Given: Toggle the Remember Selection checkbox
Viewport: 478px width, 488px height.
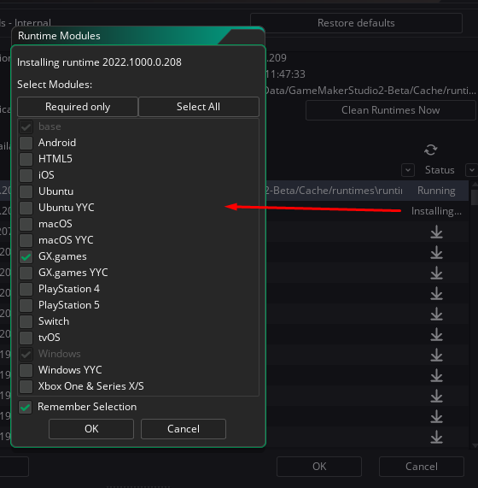Looking at the screenshot, I should click(x=25, y=407).
